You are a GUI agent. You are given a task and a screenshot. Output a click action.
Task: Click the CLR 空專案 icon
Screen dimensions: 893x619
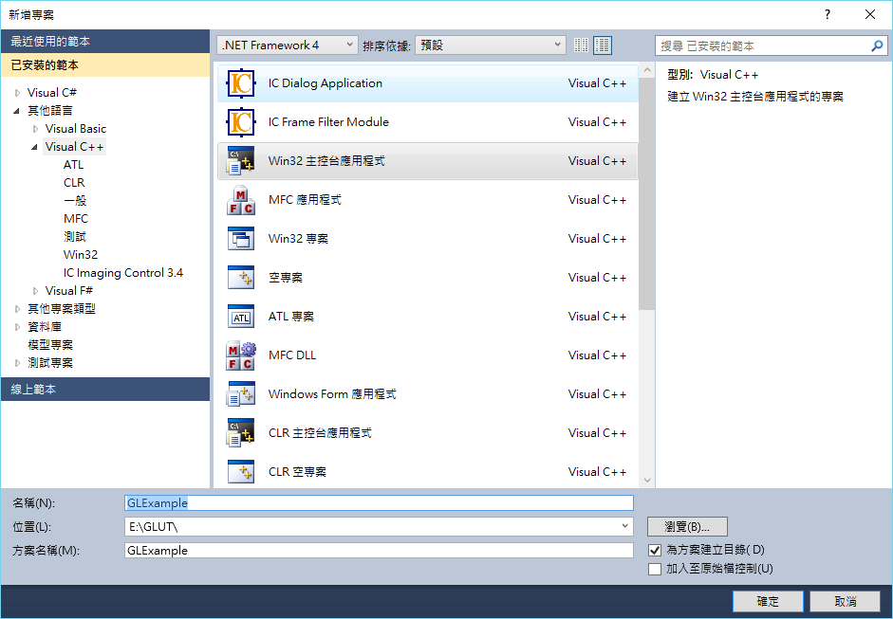click(241, 472)
